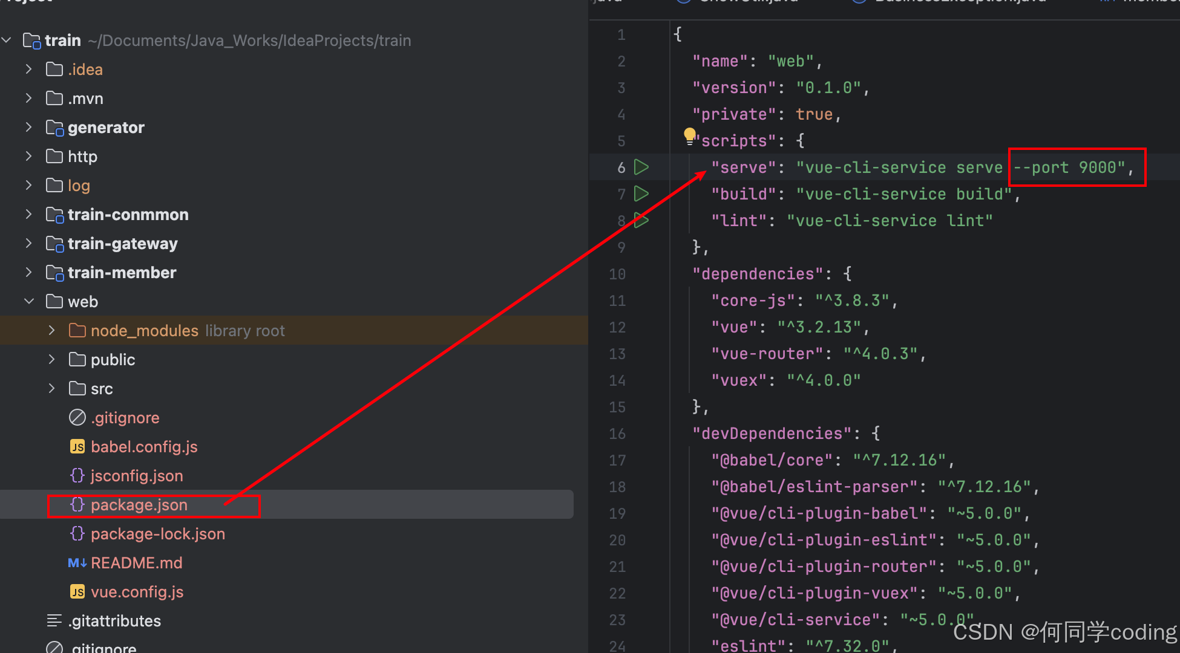Run the serve script gutter icon

click(641, 167)
